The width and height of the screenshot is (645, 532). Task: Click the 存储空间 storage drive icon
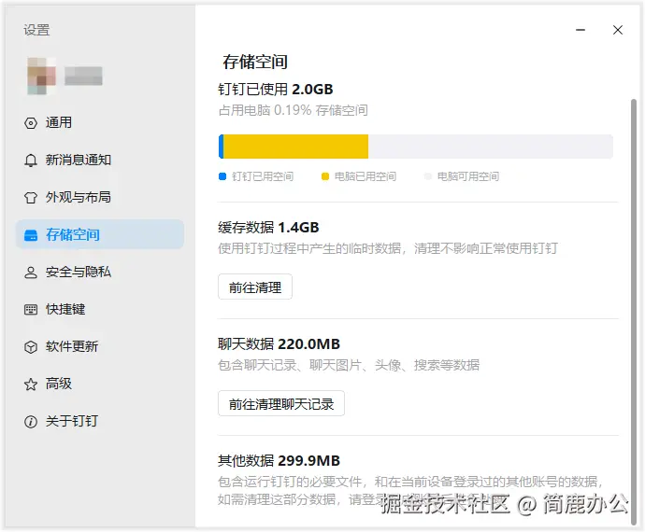30,235
